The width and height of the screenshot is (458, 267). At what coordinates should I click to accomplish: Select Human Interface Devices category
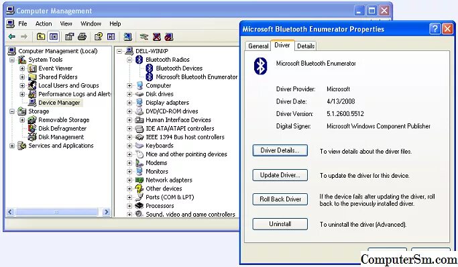pos(178,120)
